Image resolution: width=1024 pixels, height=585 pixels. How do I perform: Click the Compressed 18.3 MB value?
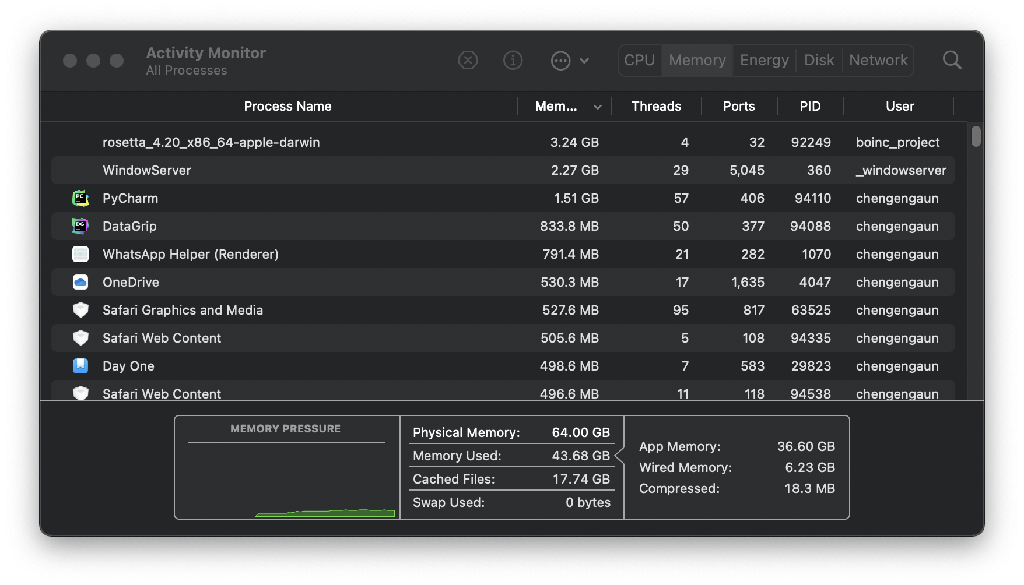[x=809, y=488]
